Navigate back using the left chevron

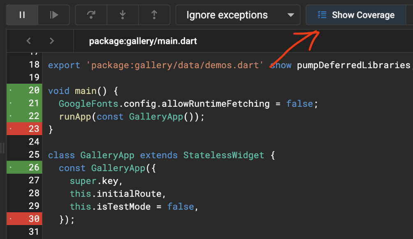coord(28,41)
